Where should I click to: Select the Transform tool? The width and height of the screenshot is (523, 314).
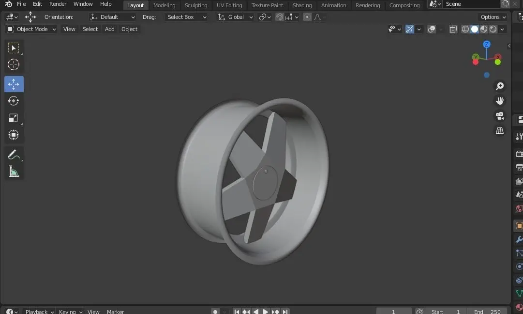(14, 135)
